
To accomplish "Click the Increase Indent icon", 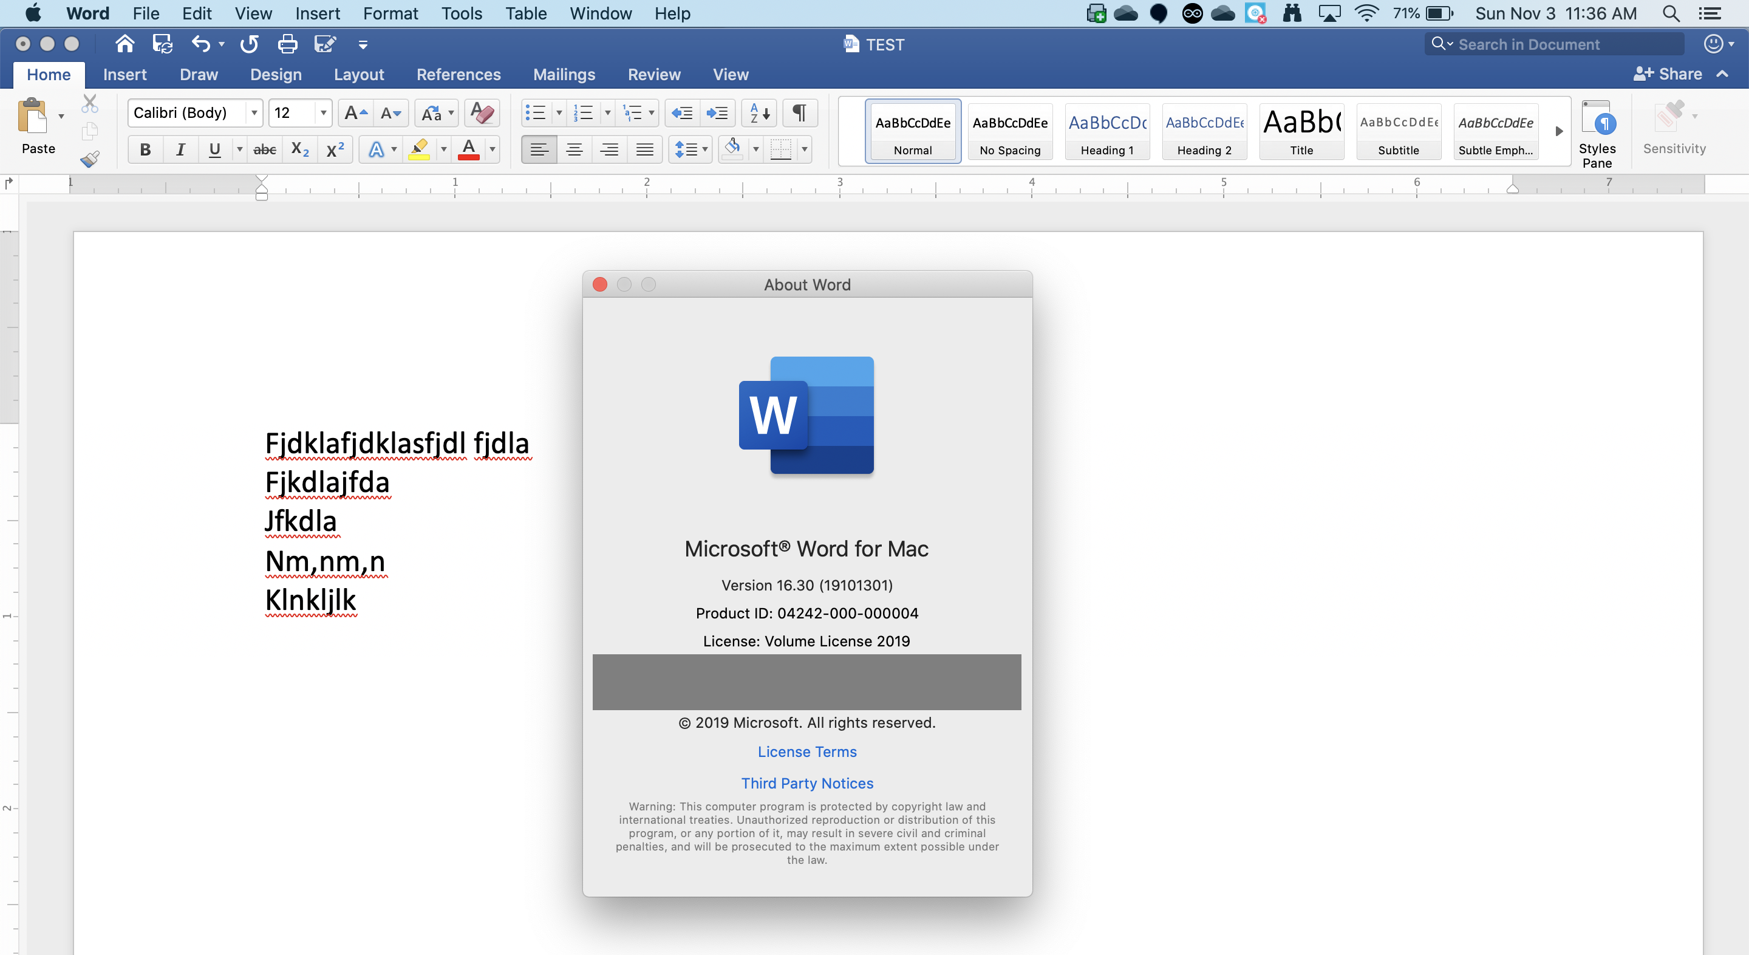I will (717, 113).
